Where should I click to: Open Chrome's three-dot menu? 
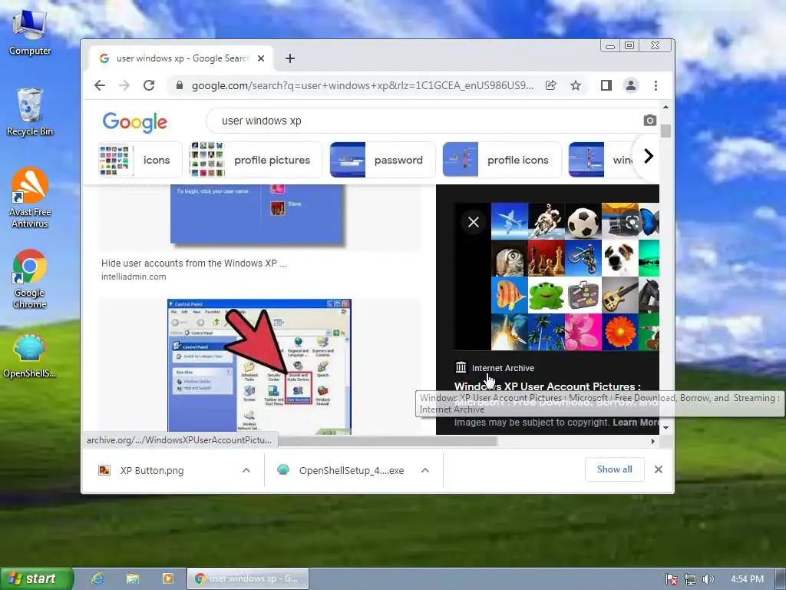coord(656,85)
